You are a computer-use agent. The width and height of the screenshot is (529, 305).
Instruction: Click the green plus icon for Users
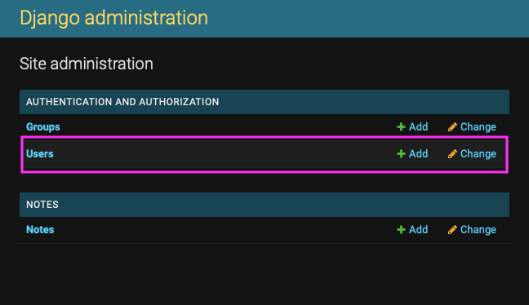click(401, 154)
